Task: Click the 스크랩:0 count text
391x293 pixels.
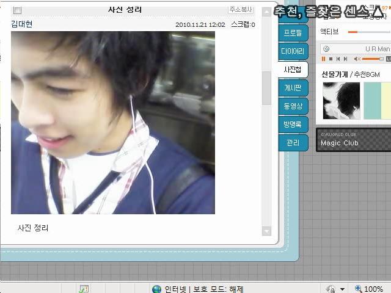Action: pos(243,24)
